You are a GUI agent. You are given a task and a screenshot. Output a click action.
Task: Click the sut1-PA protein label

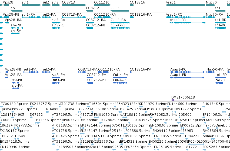tap(30, 69)
